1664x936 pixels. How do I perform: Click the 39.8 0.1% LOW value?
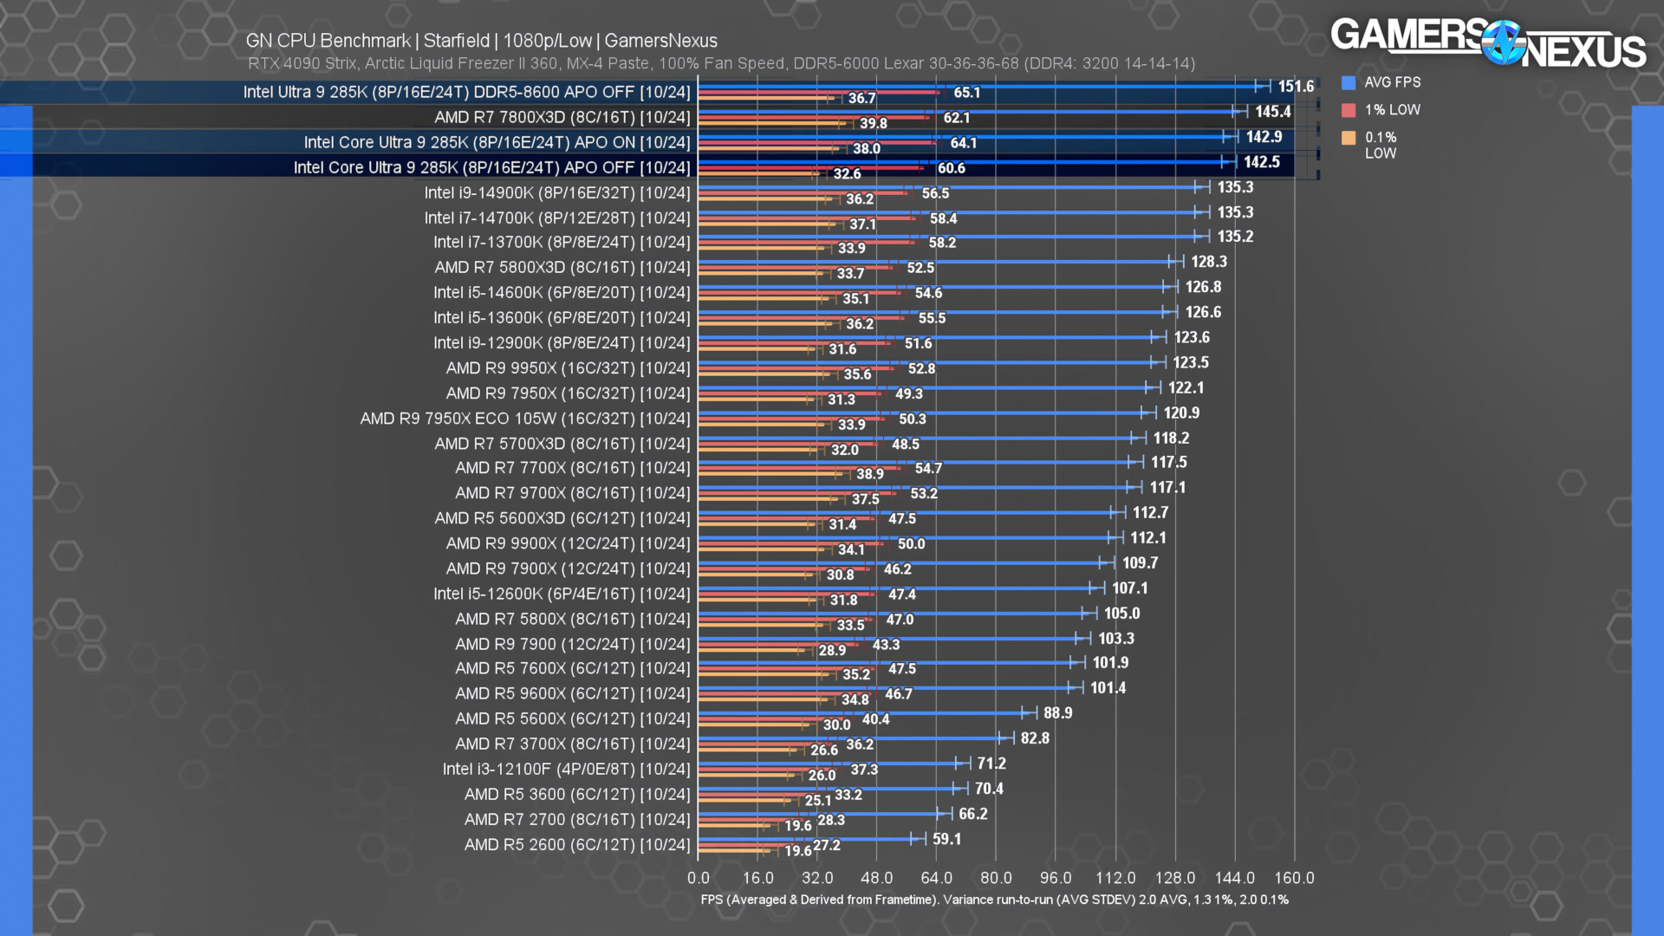point(873,123)
